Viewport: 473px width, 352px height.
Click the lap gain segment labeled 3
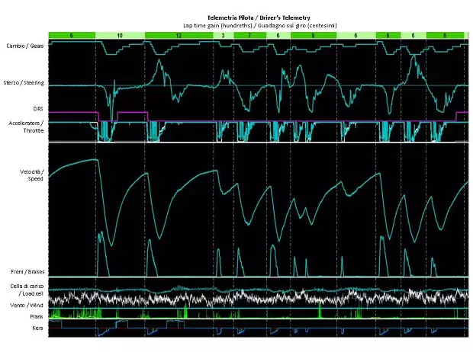[x=224, y=35]
